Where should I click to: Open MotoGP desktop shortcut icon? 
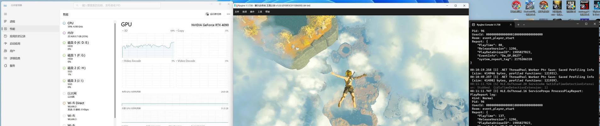tap(584, 8)
